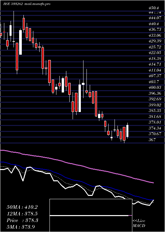The width and height of the screenshot is (165, 232).
Task: Click the 50MA : 410.2 readout
Action: click(22, 207)
